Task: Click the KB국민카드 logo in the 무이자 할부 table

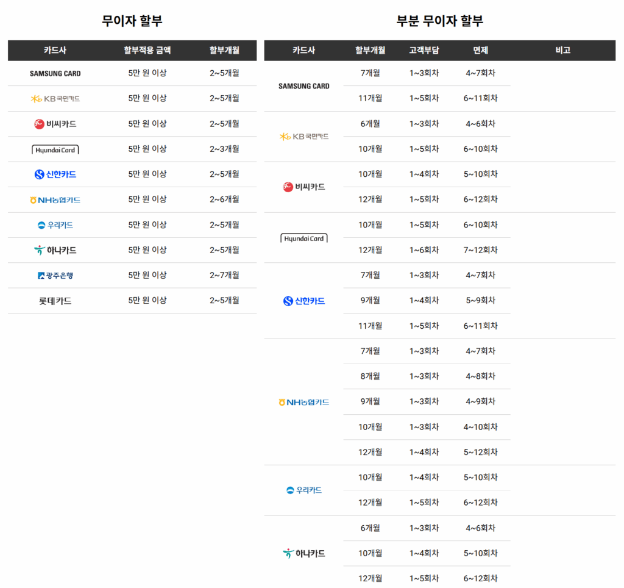Action: [x=55, y=99]
